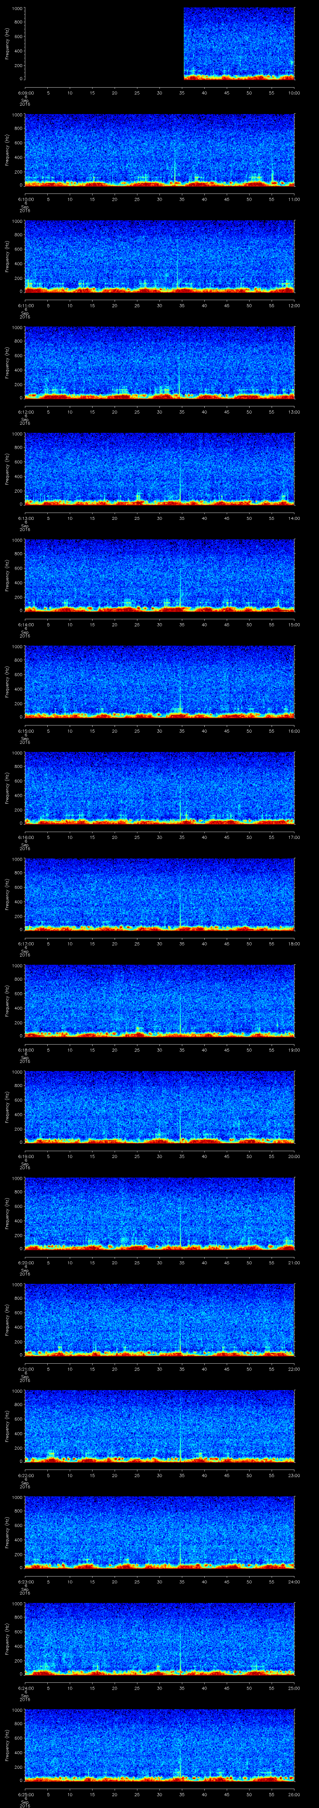
Task: Click the 16:00 end time label
Action: (x=294, y=731)
